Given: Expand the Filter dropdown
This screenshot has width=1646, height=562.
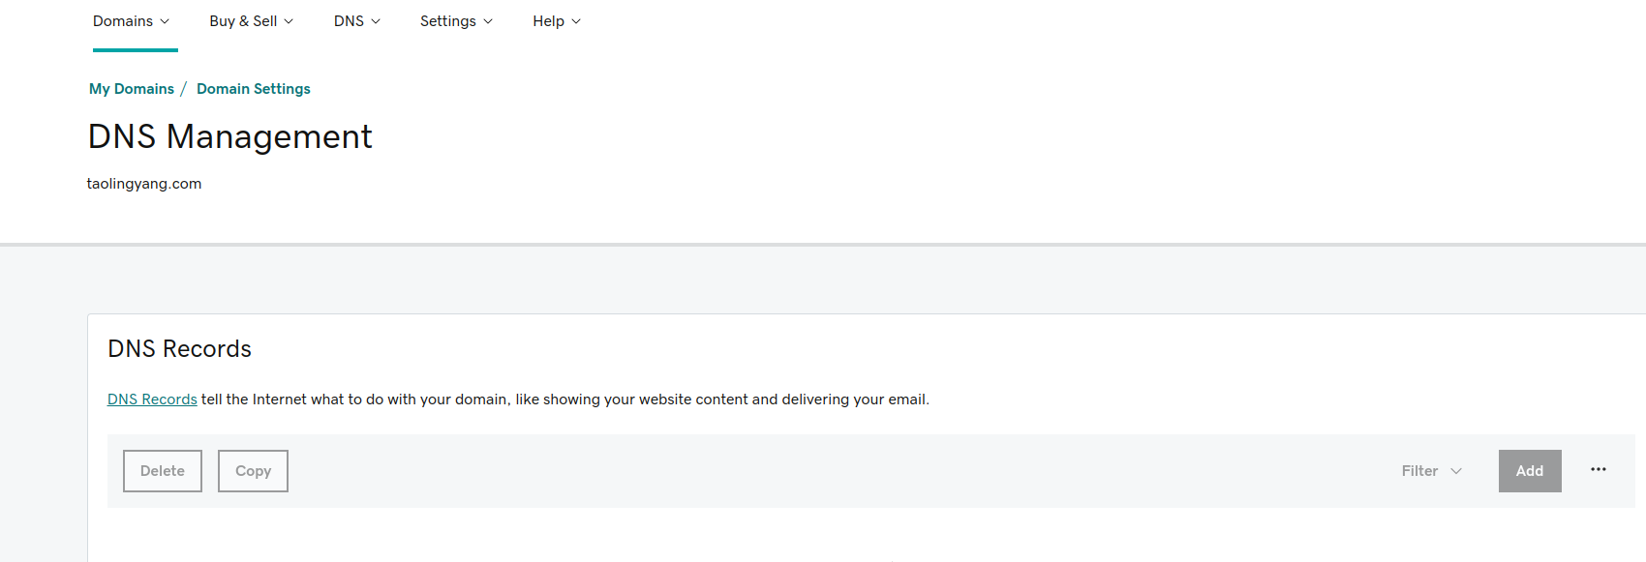Looking at the screenshot, I should 1432,471.
